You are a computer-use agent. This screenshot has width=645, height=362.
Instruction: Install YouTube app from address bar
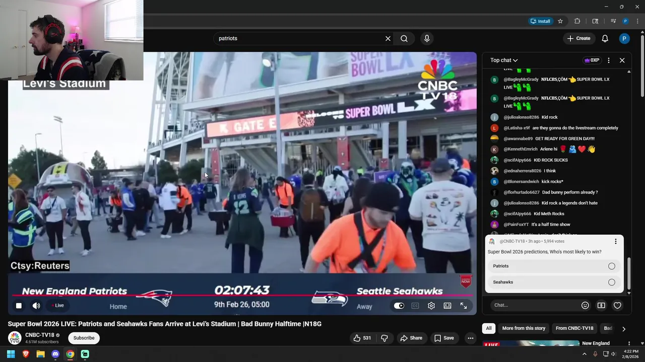[x=540, y=21]
